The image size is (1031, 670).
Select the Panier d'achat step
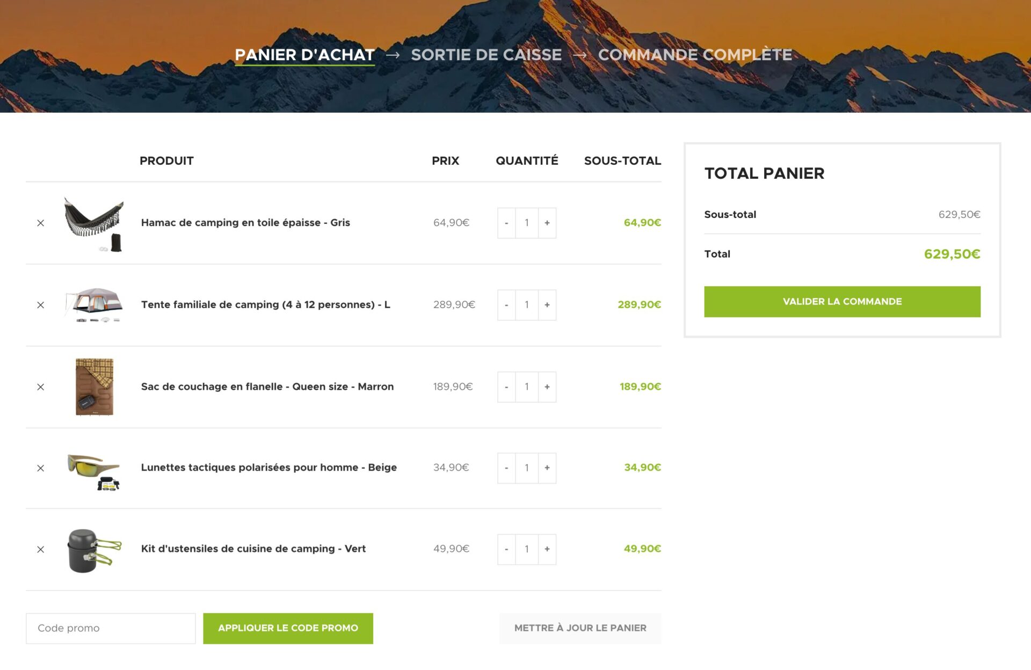304,55
